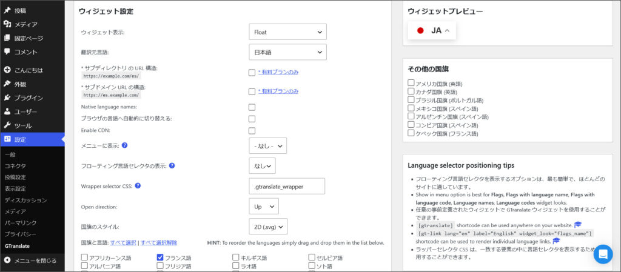Open ウィジェット表示 Float dropdown
The height and width of the screenshot is (272, 621).
coord(287,32)
